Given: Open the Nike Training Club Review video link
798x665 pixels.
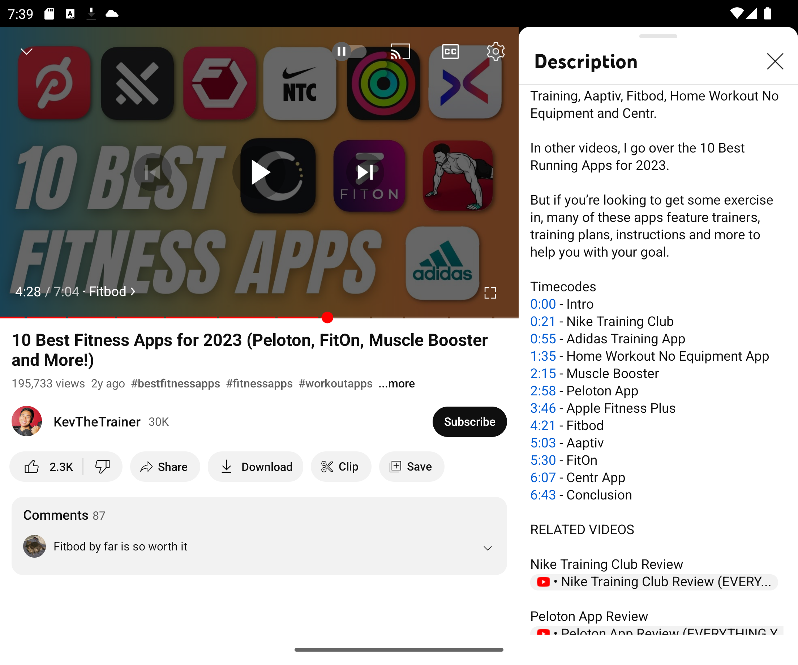Looking at the screenshot, I should point(654,582).
